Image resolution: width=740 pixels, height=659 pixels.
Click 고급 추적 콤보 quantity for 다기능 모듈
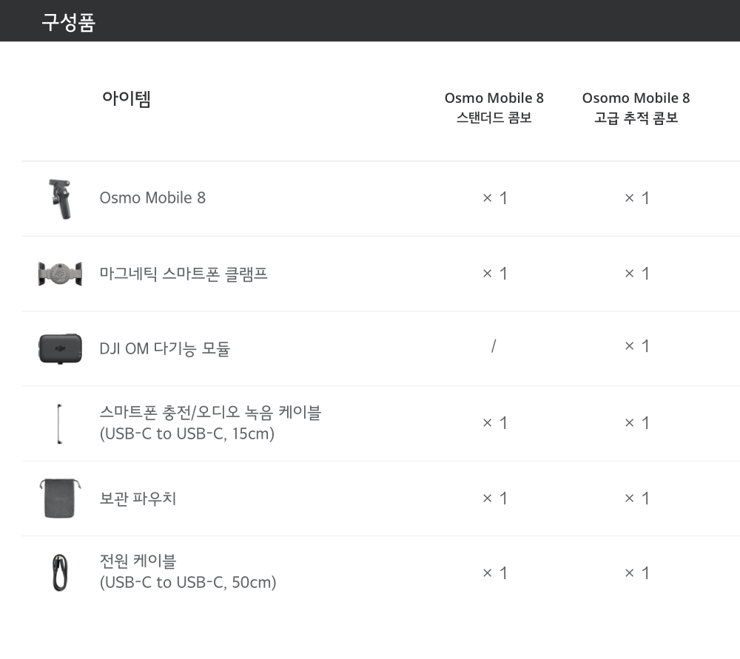(636, 346)
